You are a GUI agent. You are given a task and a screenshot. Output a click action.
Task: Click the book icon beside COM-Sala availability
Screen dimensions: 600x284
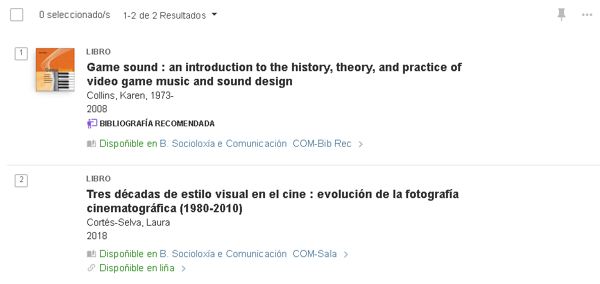click(x=91, y=255)
